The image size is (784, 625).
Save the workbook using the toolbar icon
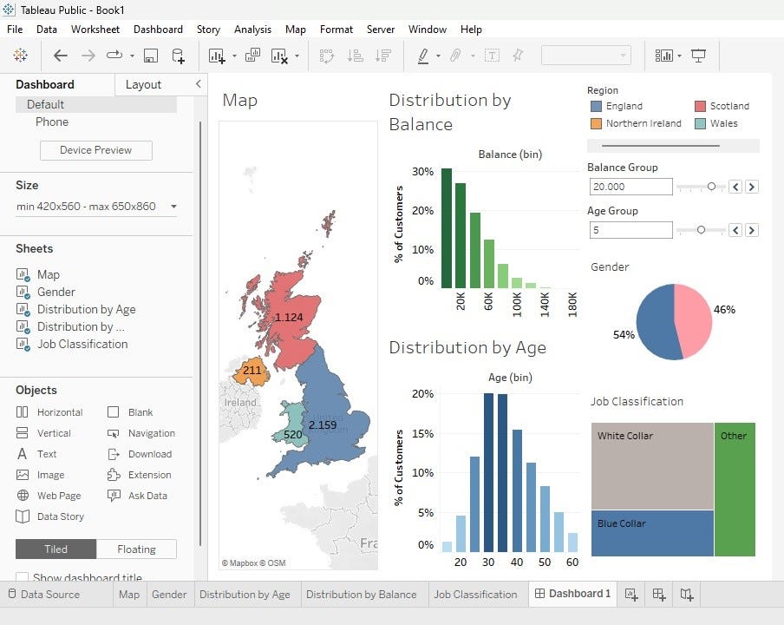[149, 56]
